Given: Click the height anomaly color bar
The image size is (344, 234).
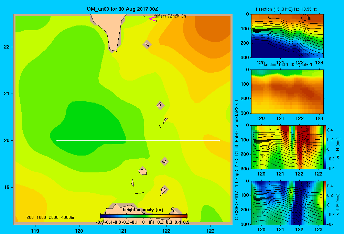Looking at the screenshot, I should pos(144,216).
